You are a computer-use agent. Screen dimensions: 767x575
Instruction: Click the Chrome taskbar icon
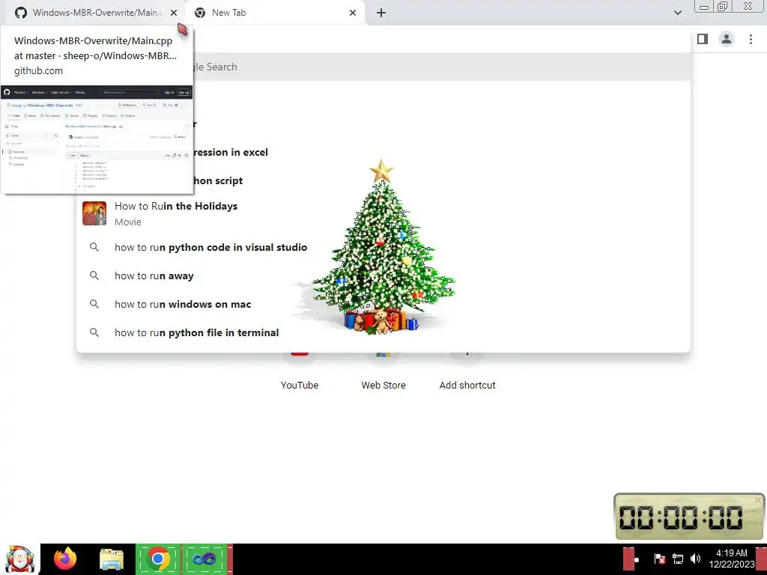(158, 559)
